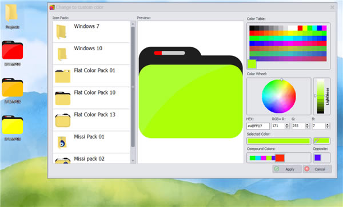This screenshot has height=207, width=343.
Task: Click the icon pack list scroll-down arrow
Action: (x=133, y=161)
